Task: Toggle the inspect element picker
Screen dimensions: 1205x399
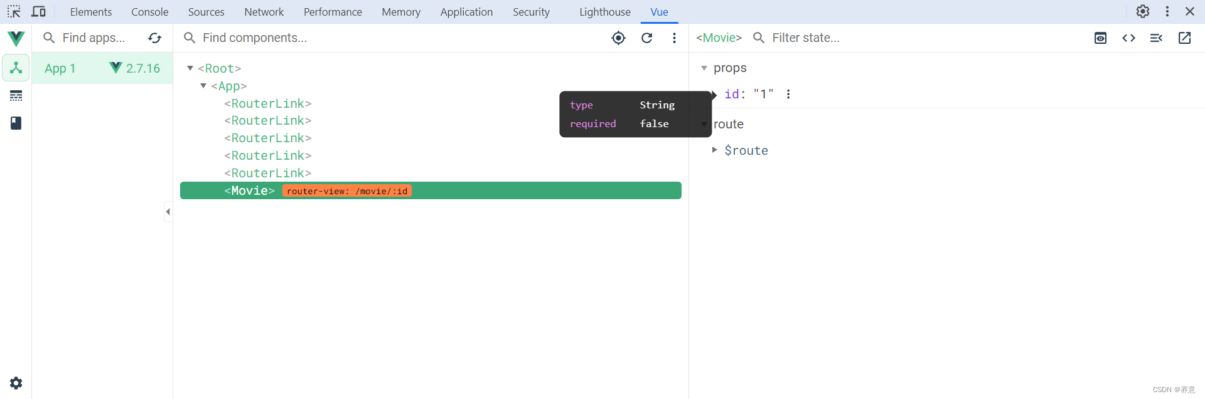Action: click(x=14, y=12)
